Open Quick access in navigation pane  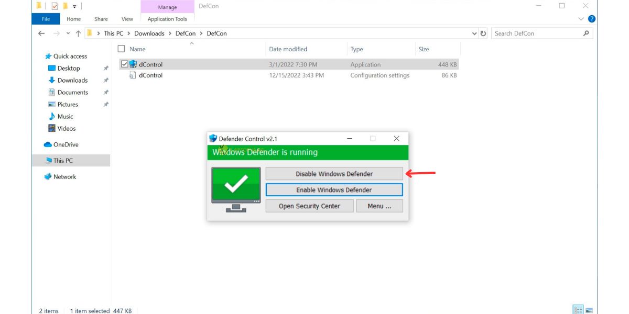pos(70,56)
